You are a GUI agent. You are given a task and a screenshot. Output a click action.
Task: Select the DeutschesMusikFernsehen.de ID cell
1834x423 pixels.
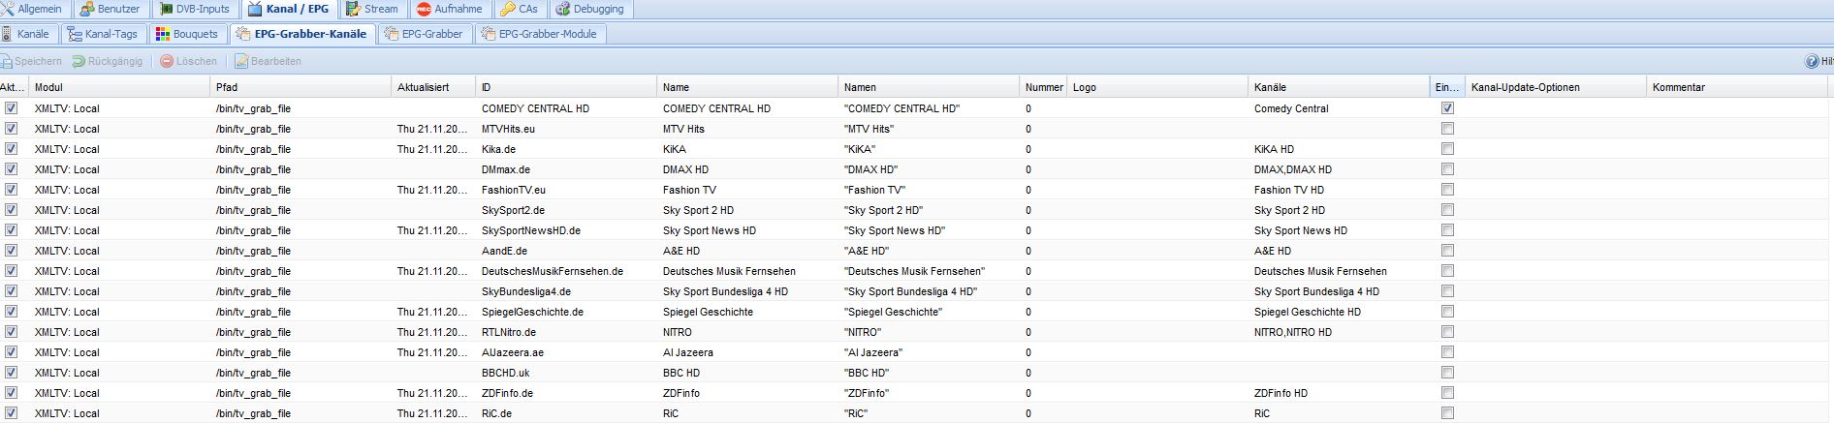[x=566, y=271]
